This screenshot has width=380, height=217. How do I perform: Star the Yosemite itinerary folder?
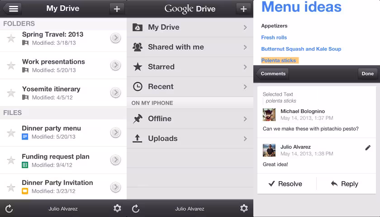pyautogui.click(x=11, y=93)
